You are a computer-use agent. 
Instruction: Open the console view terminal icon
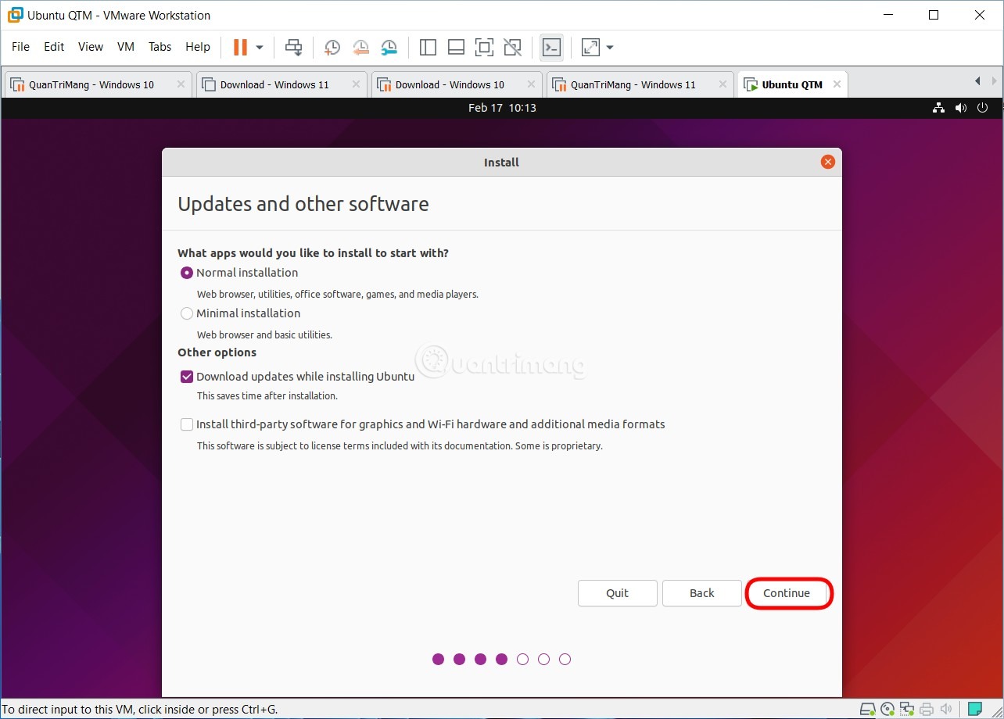[551, 48]
